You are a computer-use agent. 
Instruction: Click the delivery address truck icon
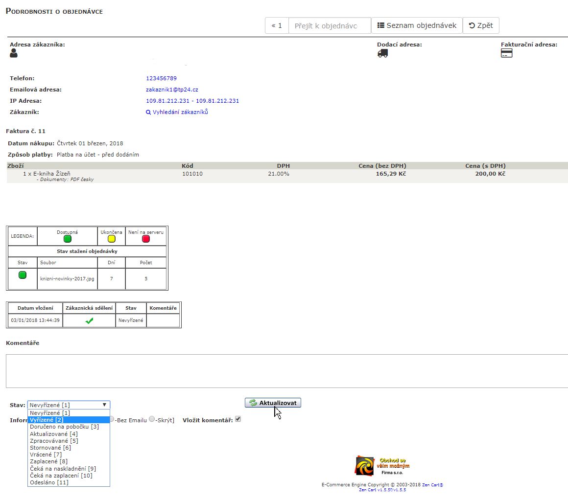pos(382,53)
